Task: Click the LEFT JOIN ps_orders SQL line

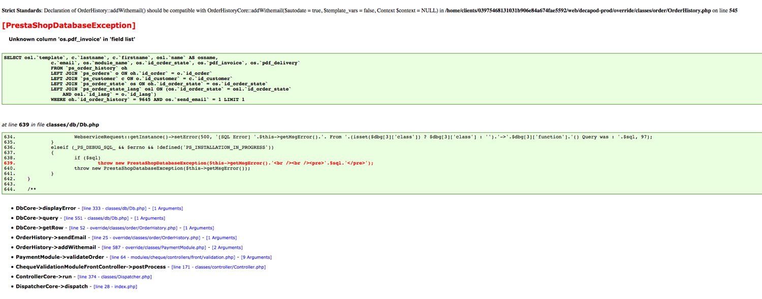Action: pos(132,74)
